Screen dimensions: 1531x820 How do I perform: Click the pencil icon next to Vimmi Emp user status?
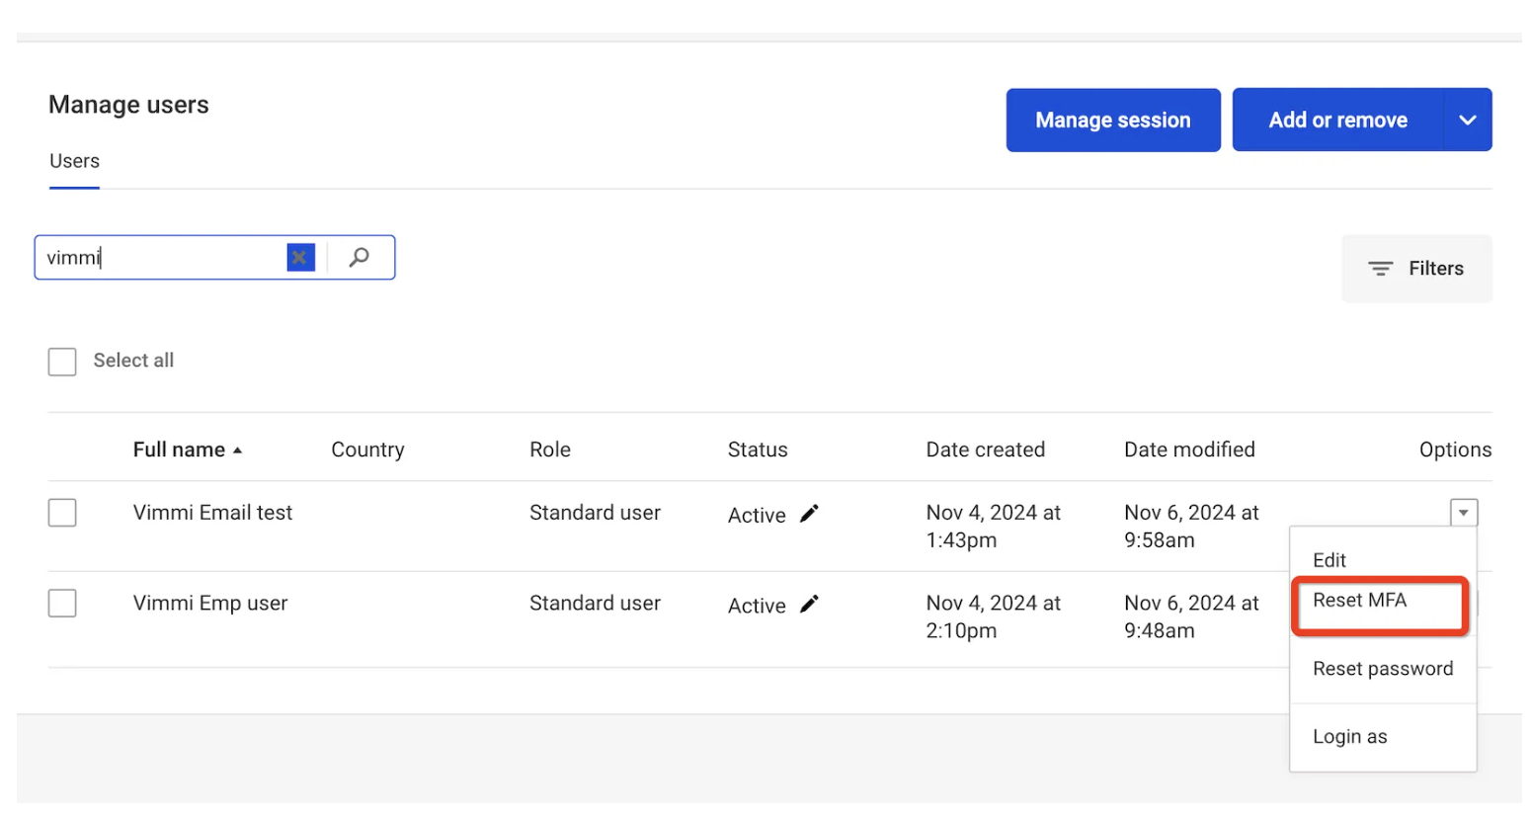pos(809,604)
